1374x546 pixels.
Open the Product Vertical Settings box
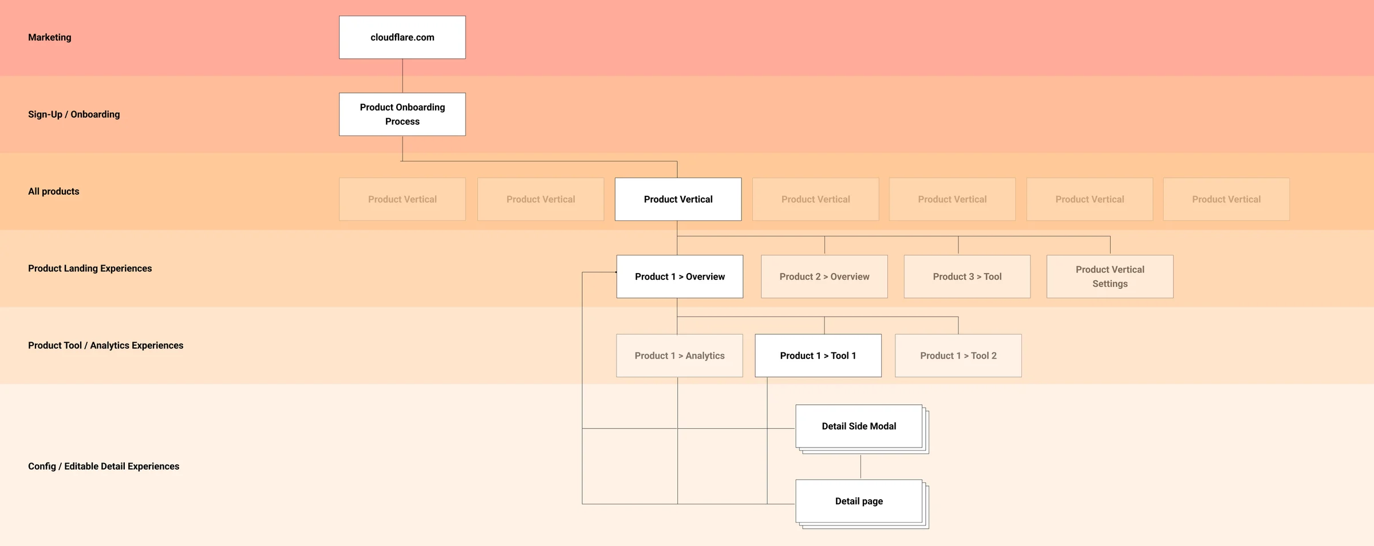click(x=1110, y=276)
